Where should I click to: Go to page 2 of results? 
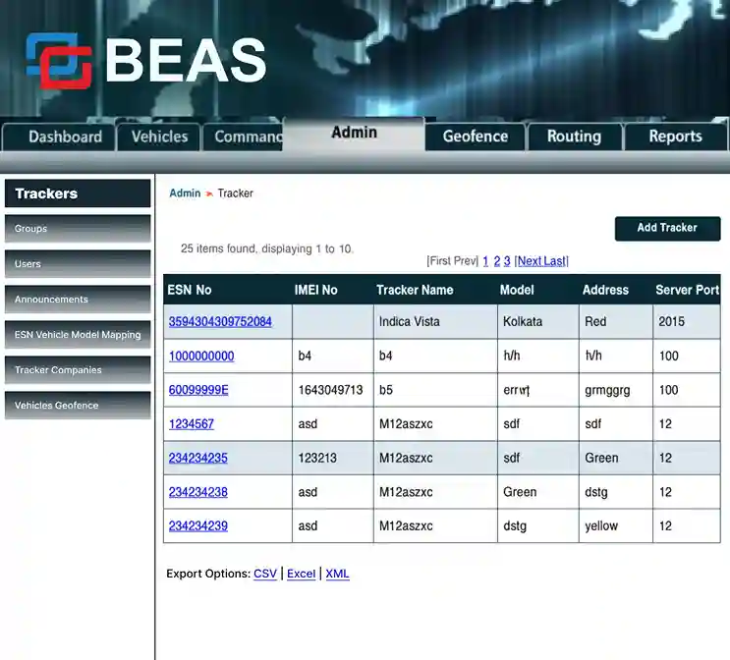(496, 261)
